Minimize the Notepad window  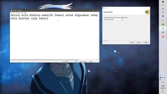[x=90, y=10]
